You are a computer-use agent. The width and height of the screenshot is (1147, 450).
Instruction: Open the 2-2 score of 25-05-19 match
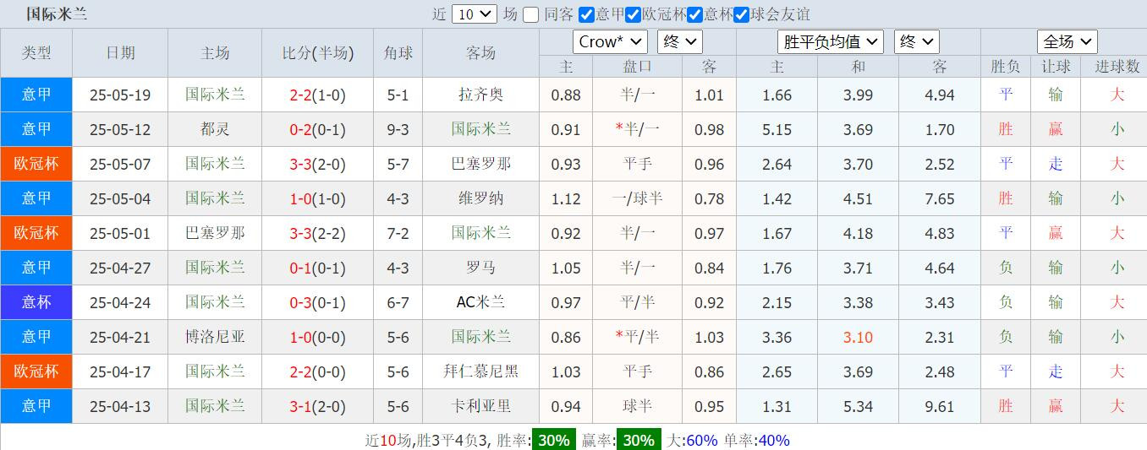(301, 95)
